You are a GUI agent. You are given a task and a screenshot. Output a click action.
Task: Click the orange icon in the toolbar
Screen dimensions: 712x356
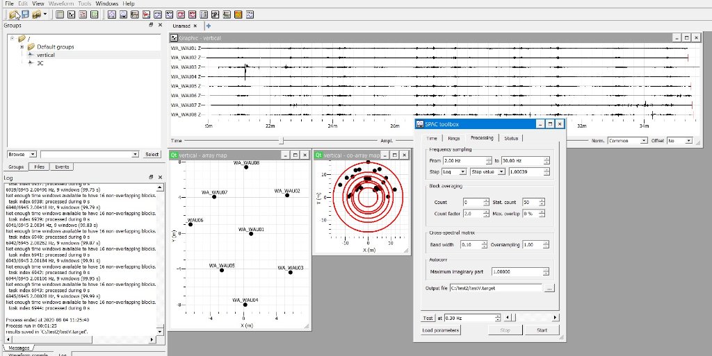pos(238,14)
